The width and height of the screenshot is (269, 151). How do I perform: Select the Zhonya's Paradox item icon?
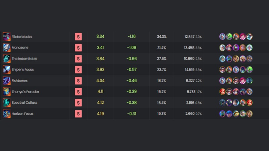(6, 92)
